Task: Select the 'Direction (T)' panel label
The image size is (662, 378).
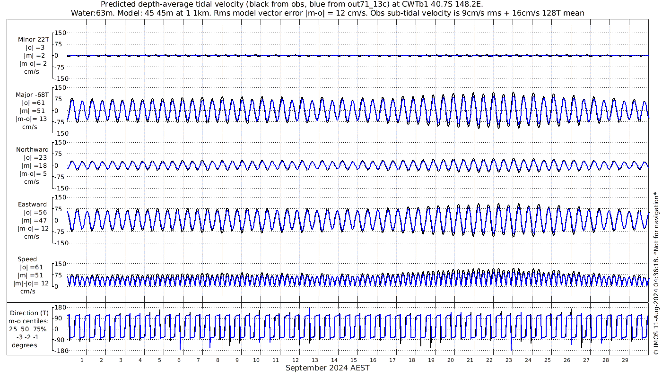Action: (29, 313)
